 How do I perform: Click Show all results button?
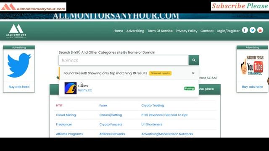(160, 73)
